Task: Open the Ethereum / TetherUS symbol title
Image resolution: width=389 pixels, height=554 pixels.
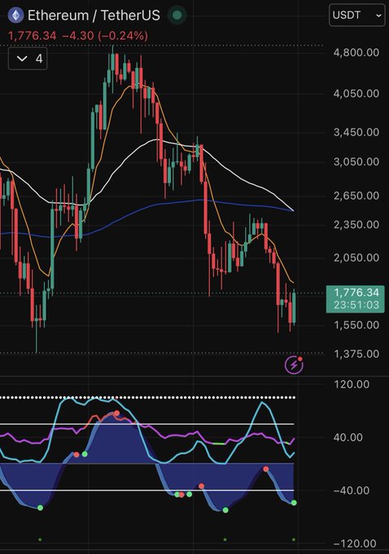Action: point(94,15)
